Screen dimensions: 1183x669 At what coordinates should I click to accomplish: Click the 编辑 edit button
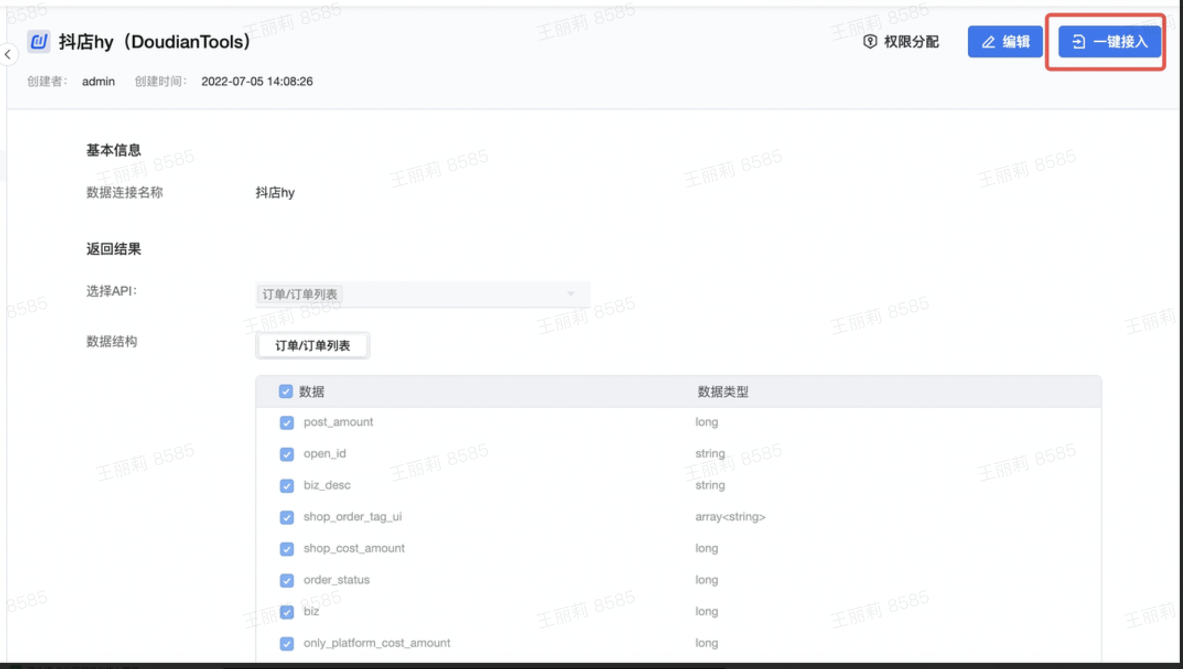[x=1005, y=42]
